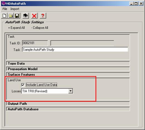Expand the Topo Data section
Screen dimensions: 145x130
(68, 63)
